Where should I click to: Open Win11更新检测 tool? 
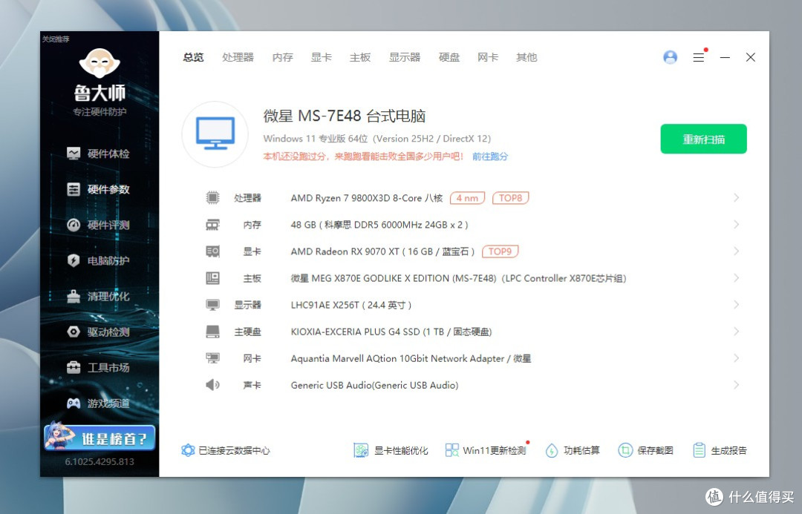coord(486,450)
